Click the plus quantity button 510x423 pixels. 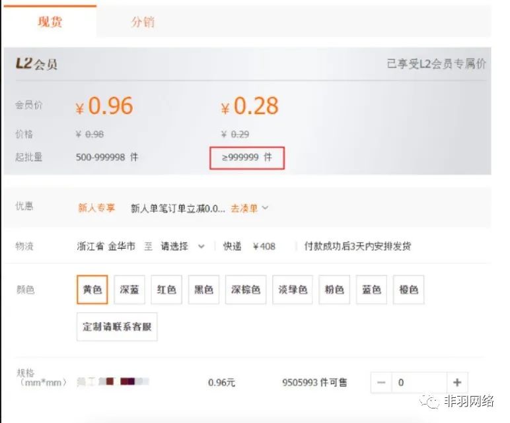tap(456, 383)
